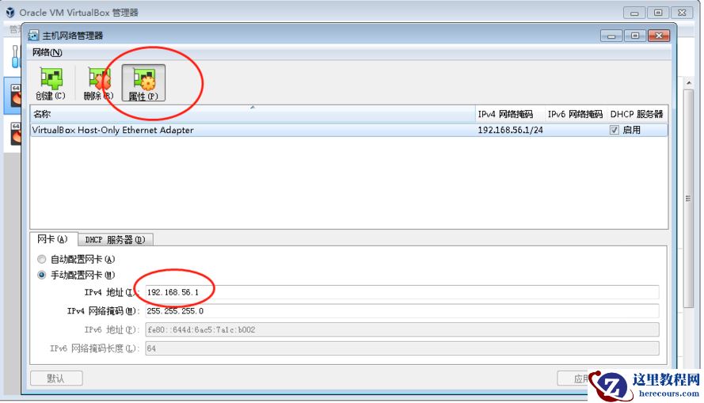Sort by DHCP Server (DHCP 服务器) column header

coord(637,114)
